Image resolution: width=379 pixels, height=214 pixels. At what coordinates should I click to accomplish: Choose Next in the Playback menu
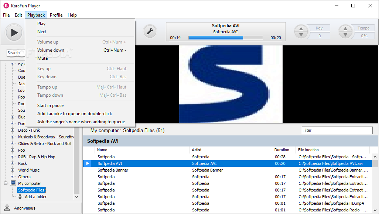tap(80, 32)
